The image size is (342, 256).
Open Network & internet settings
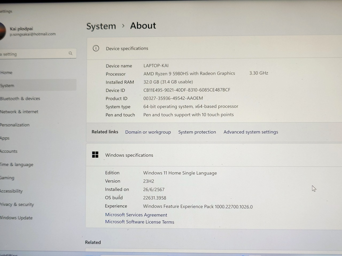point(19,112)
